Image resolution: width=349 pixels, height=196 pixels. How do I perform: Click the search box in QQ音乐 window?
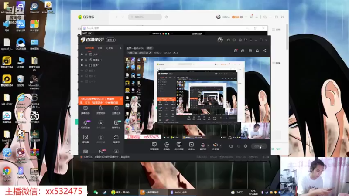[145, 17]
